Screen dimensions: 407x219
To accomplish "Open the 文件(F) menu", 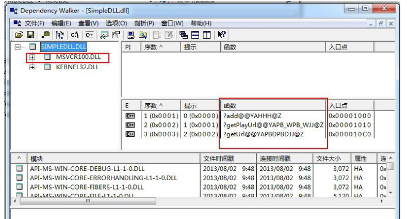I will 34,23.
